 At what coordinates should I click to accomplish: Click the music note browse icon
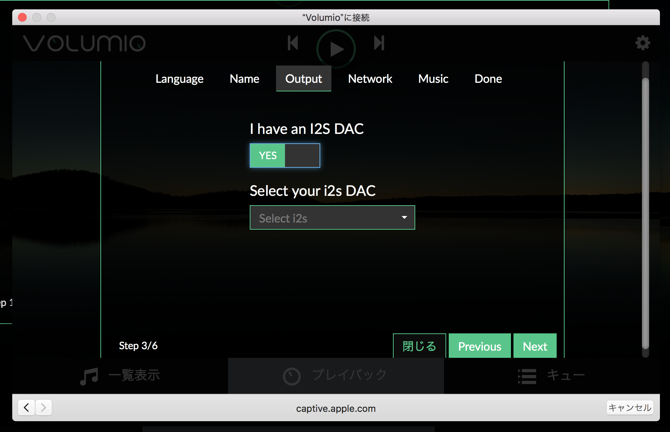89,376
